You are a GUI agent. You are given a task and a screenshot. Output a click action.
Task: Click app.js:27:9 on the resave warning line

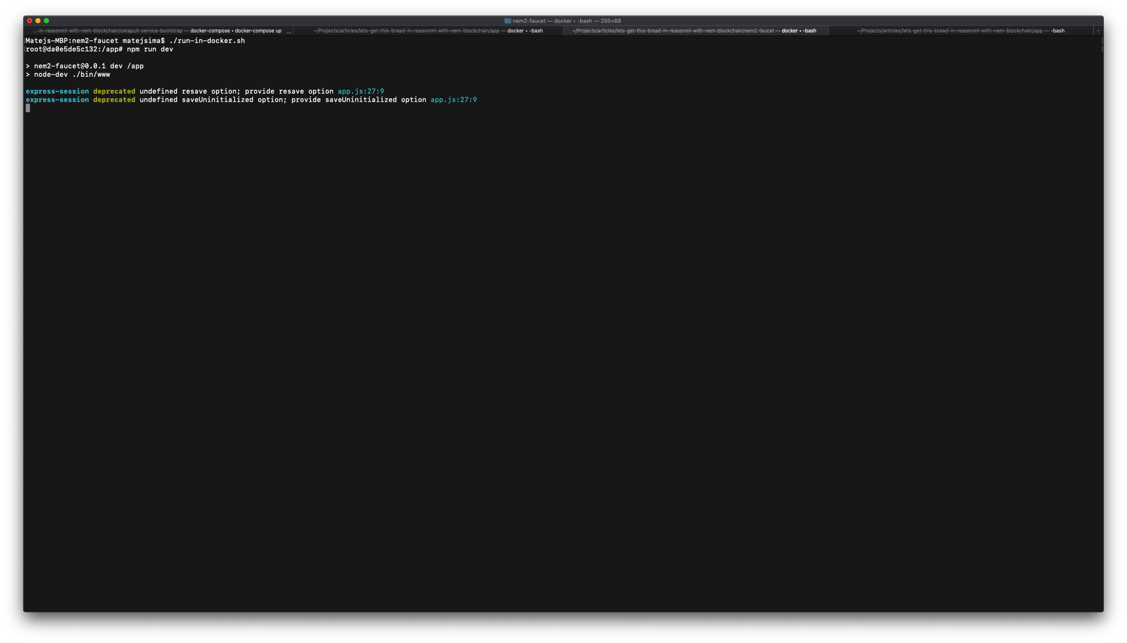[x=361, y=91]
